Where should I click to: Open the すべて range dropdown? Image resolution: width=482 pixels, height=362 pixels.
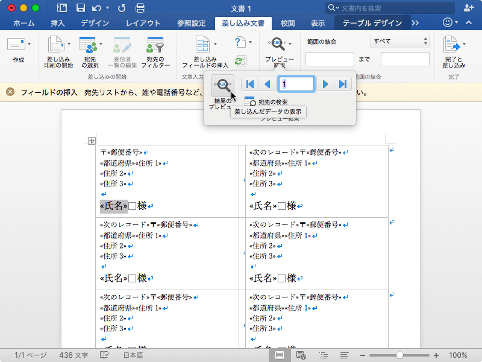pyautogui.click(x=400, y=41)
